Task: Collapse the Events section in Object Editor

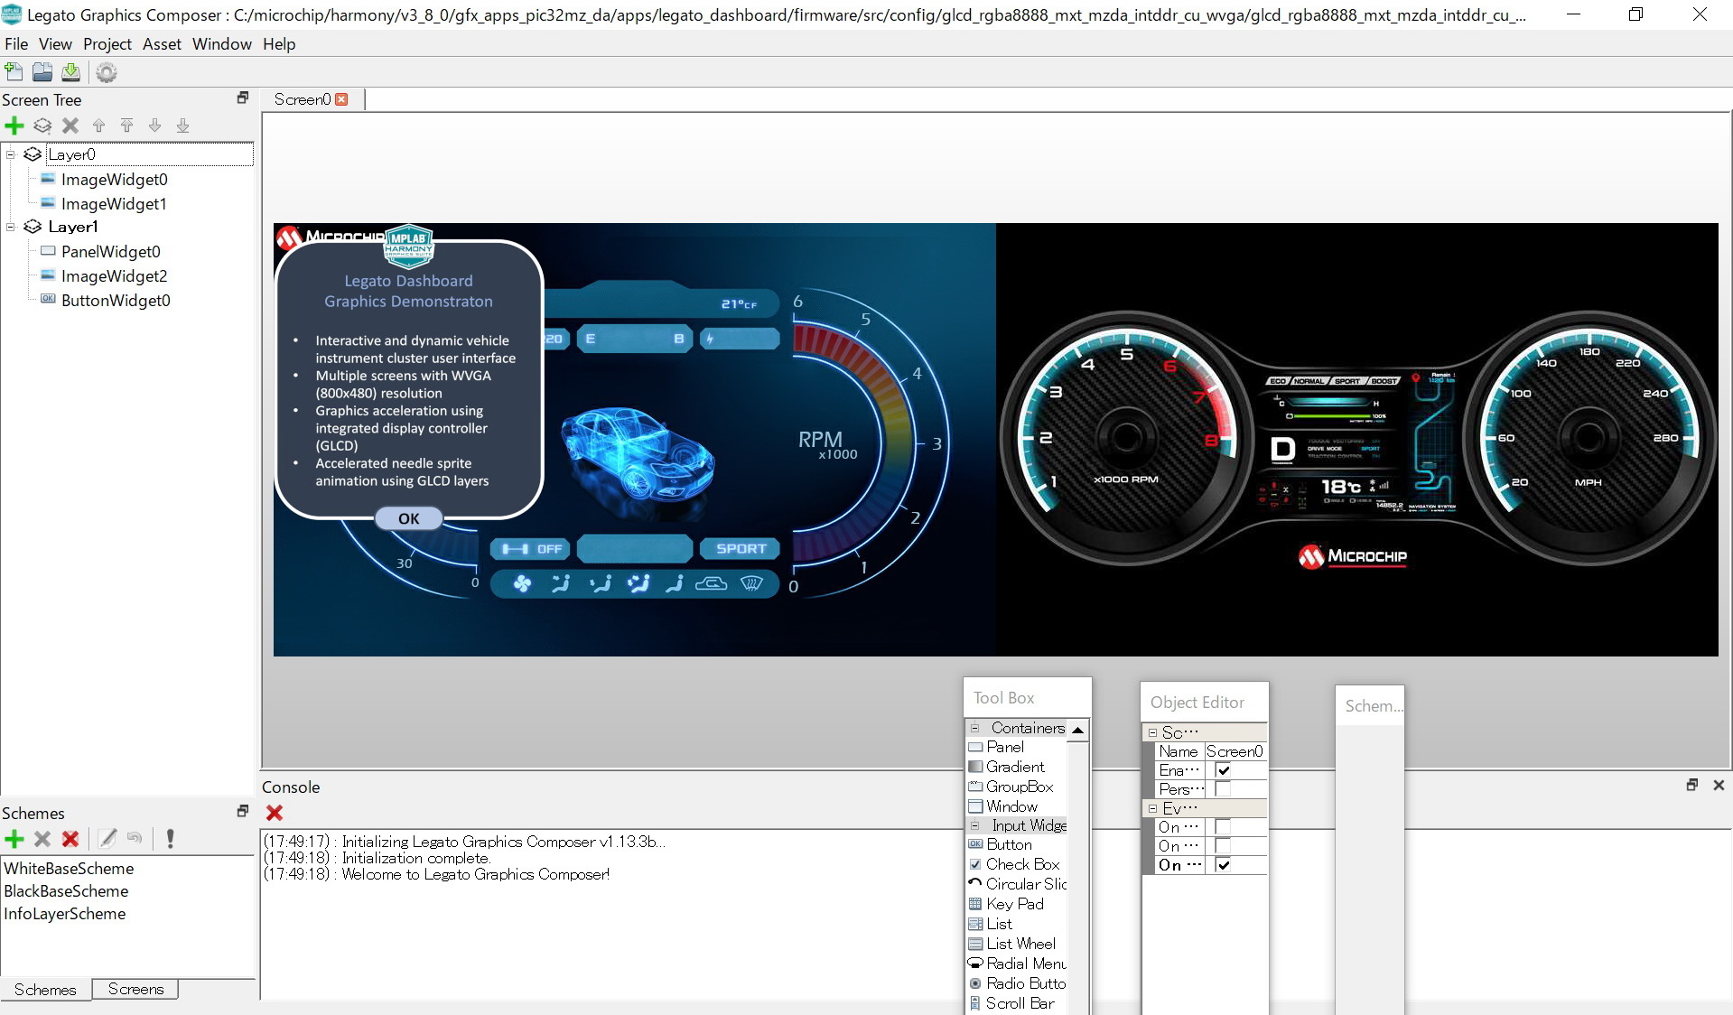Action: [x=1152, y=808]
